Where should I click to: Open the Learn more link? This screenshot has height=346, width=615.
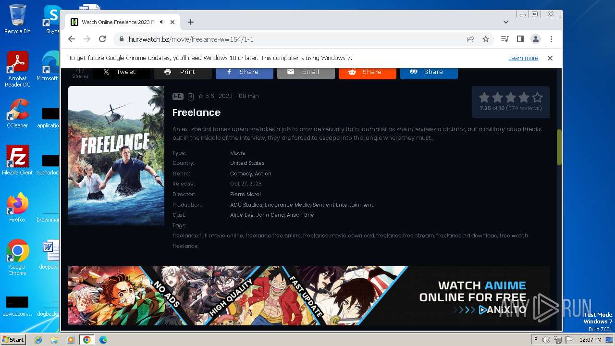coord(523,58)
